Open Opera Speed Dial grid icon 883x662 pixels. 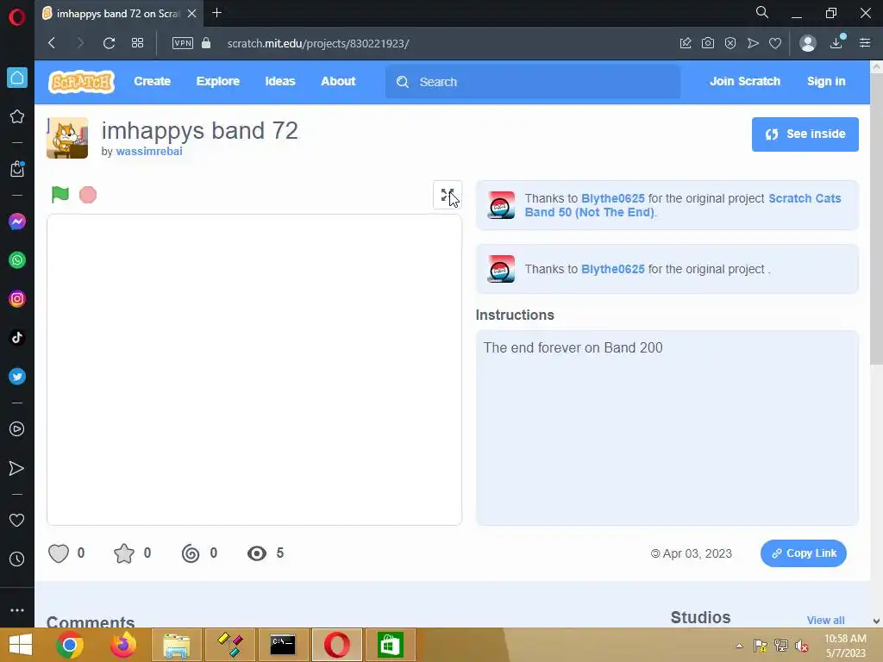coord(137,43)
